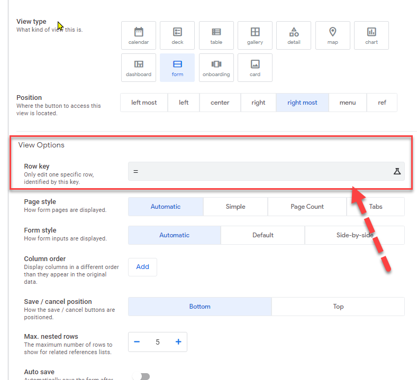Place save/cancel buttons at Top

338,307
